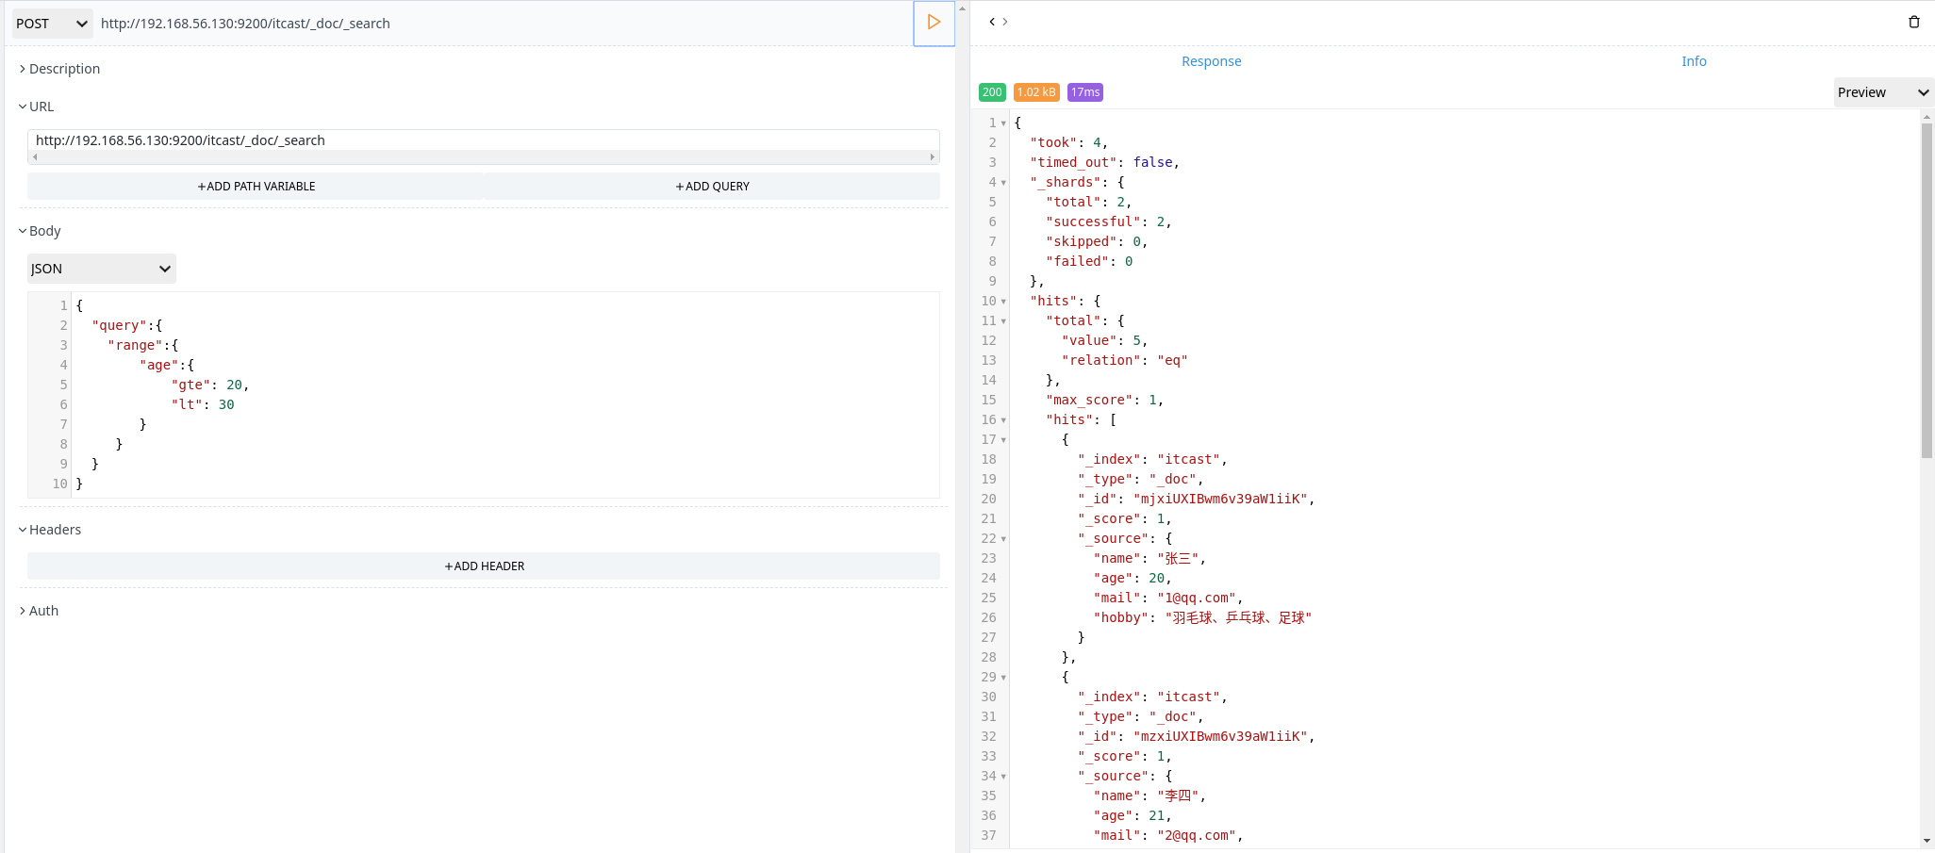The height and width of the screenshot is (853, 1935).
Task: Switch to the Info tab
Action: coord(1694,60)
